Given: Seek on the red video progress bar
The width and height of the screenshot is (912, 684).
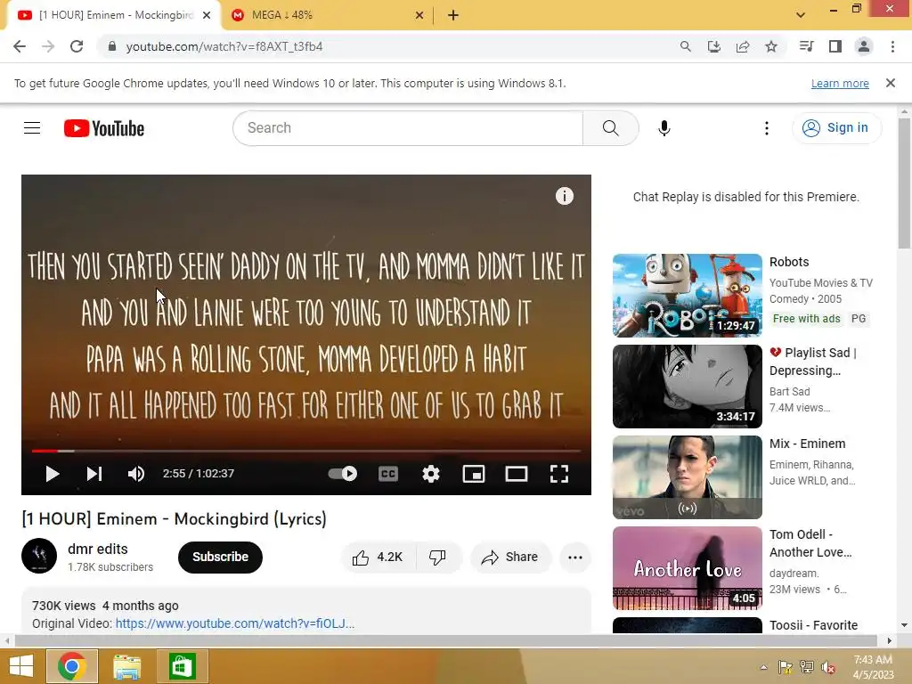Looking at the screenshot, I should 306,451.
